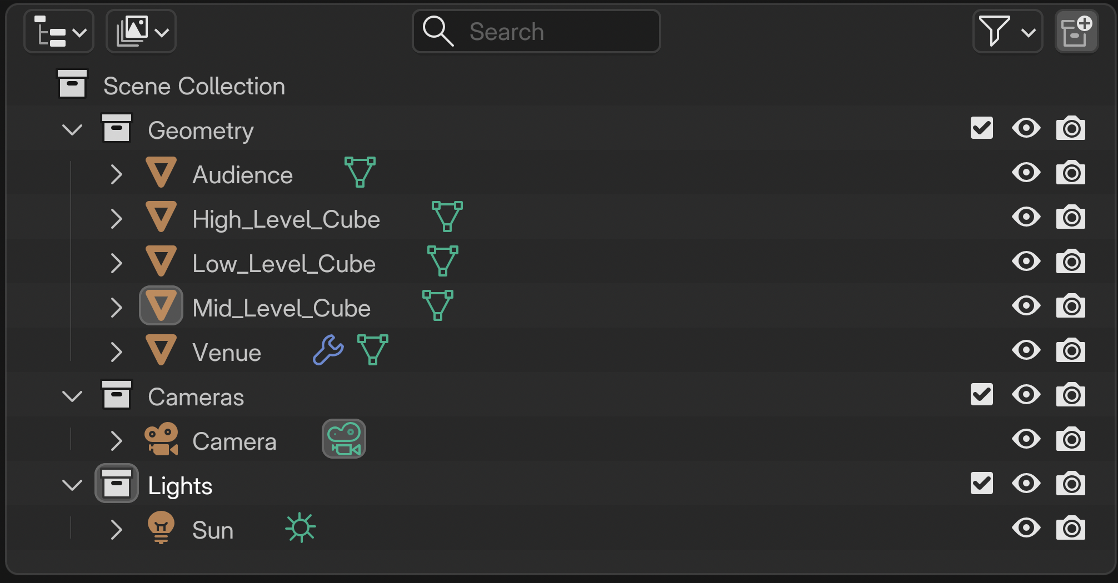
Task: Open the Filter dropdown
Action: pyautogui.click(x=1007, y=32)
